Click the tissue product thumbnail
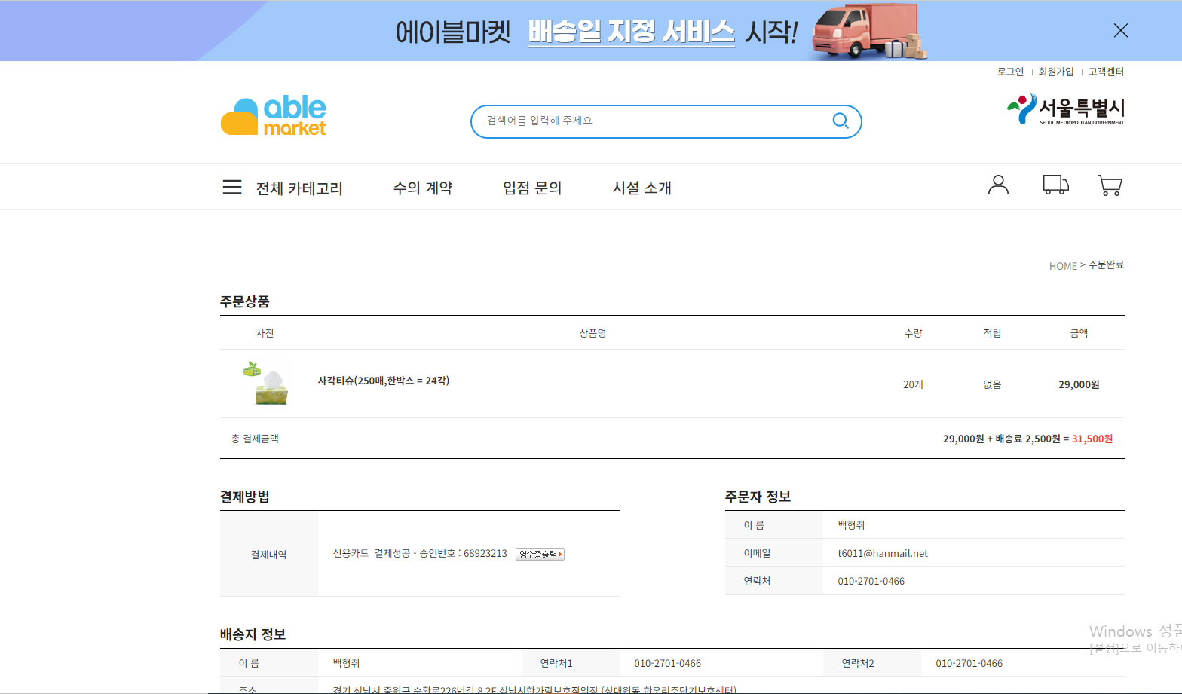 (x=267, y=384)
